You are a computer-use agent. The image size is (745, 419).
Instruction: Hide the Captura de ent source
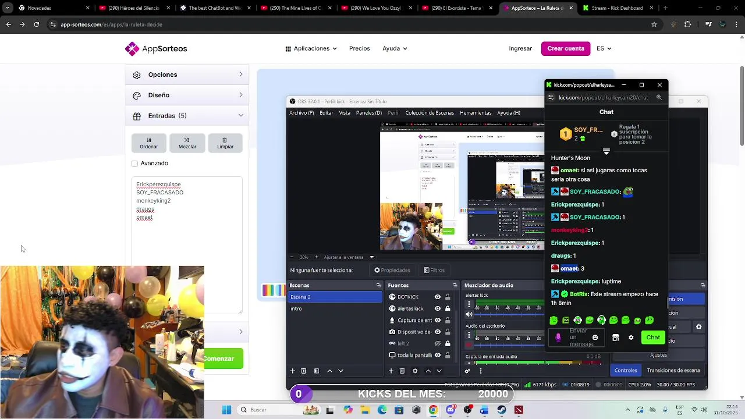pos(438,320)
